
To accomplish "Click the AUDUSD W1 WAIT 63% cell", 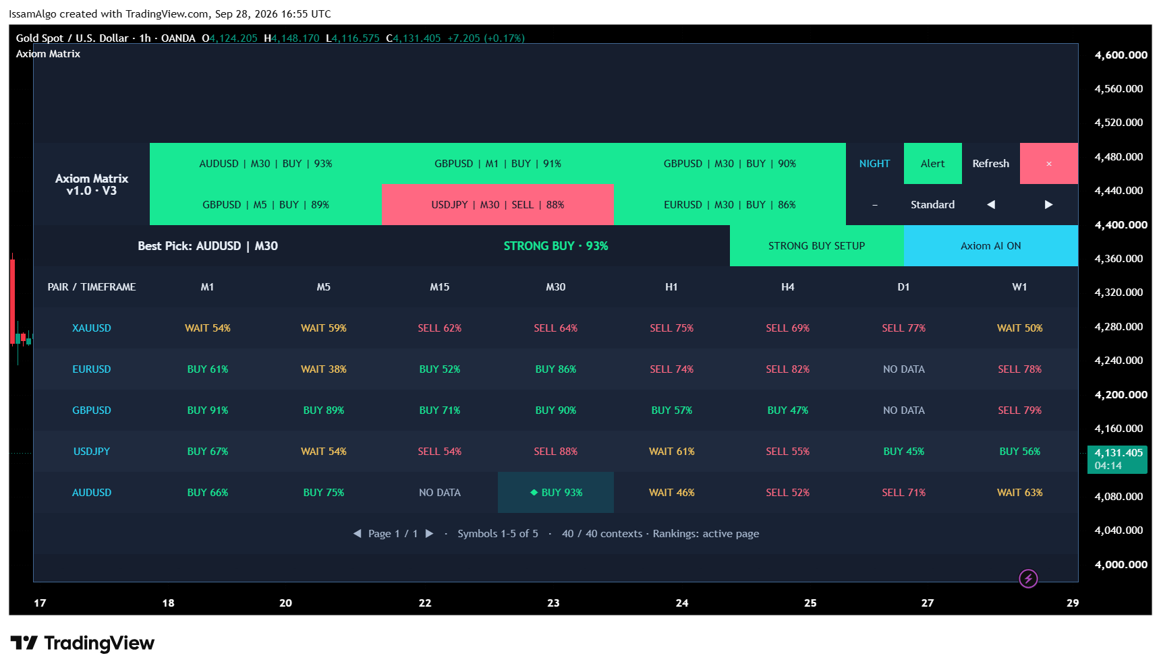I will (1020, 493).
